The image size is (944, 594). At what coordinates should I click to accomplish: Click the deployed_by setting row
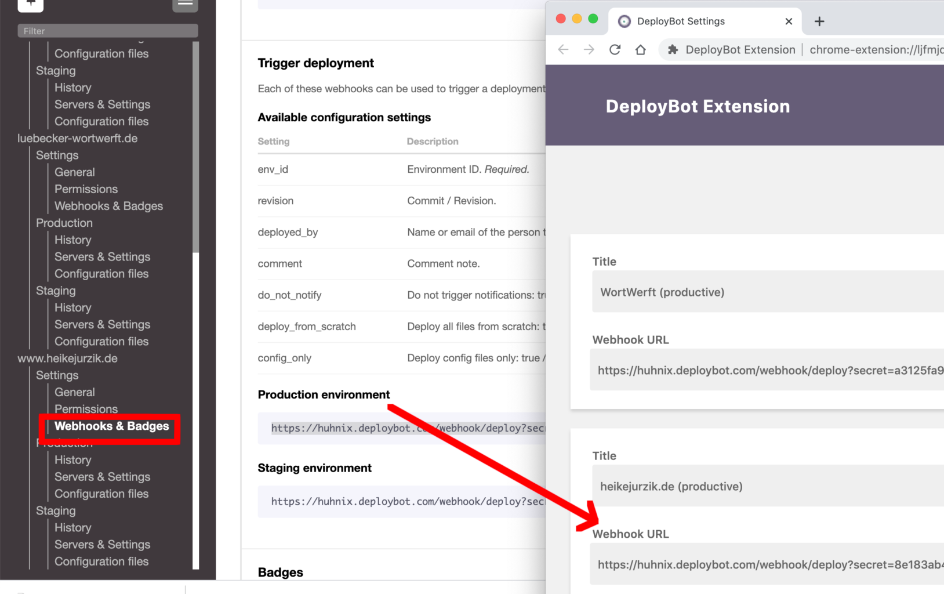401,232
